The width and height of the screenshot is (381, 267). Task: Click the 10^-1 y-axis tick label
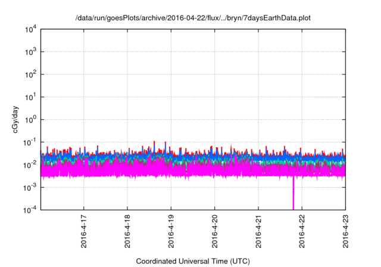pyautogui.click(x=30, y=142)
